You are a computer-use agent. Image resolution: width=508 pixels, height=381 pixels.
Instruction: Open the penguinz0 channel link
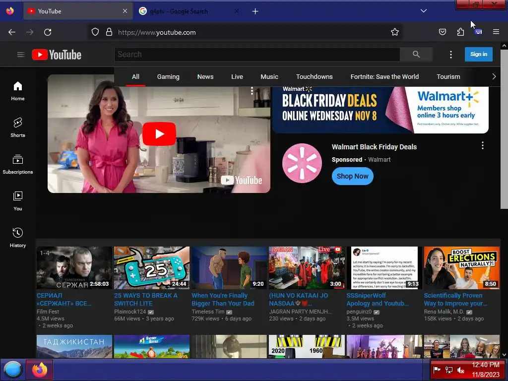click(359, 312)
